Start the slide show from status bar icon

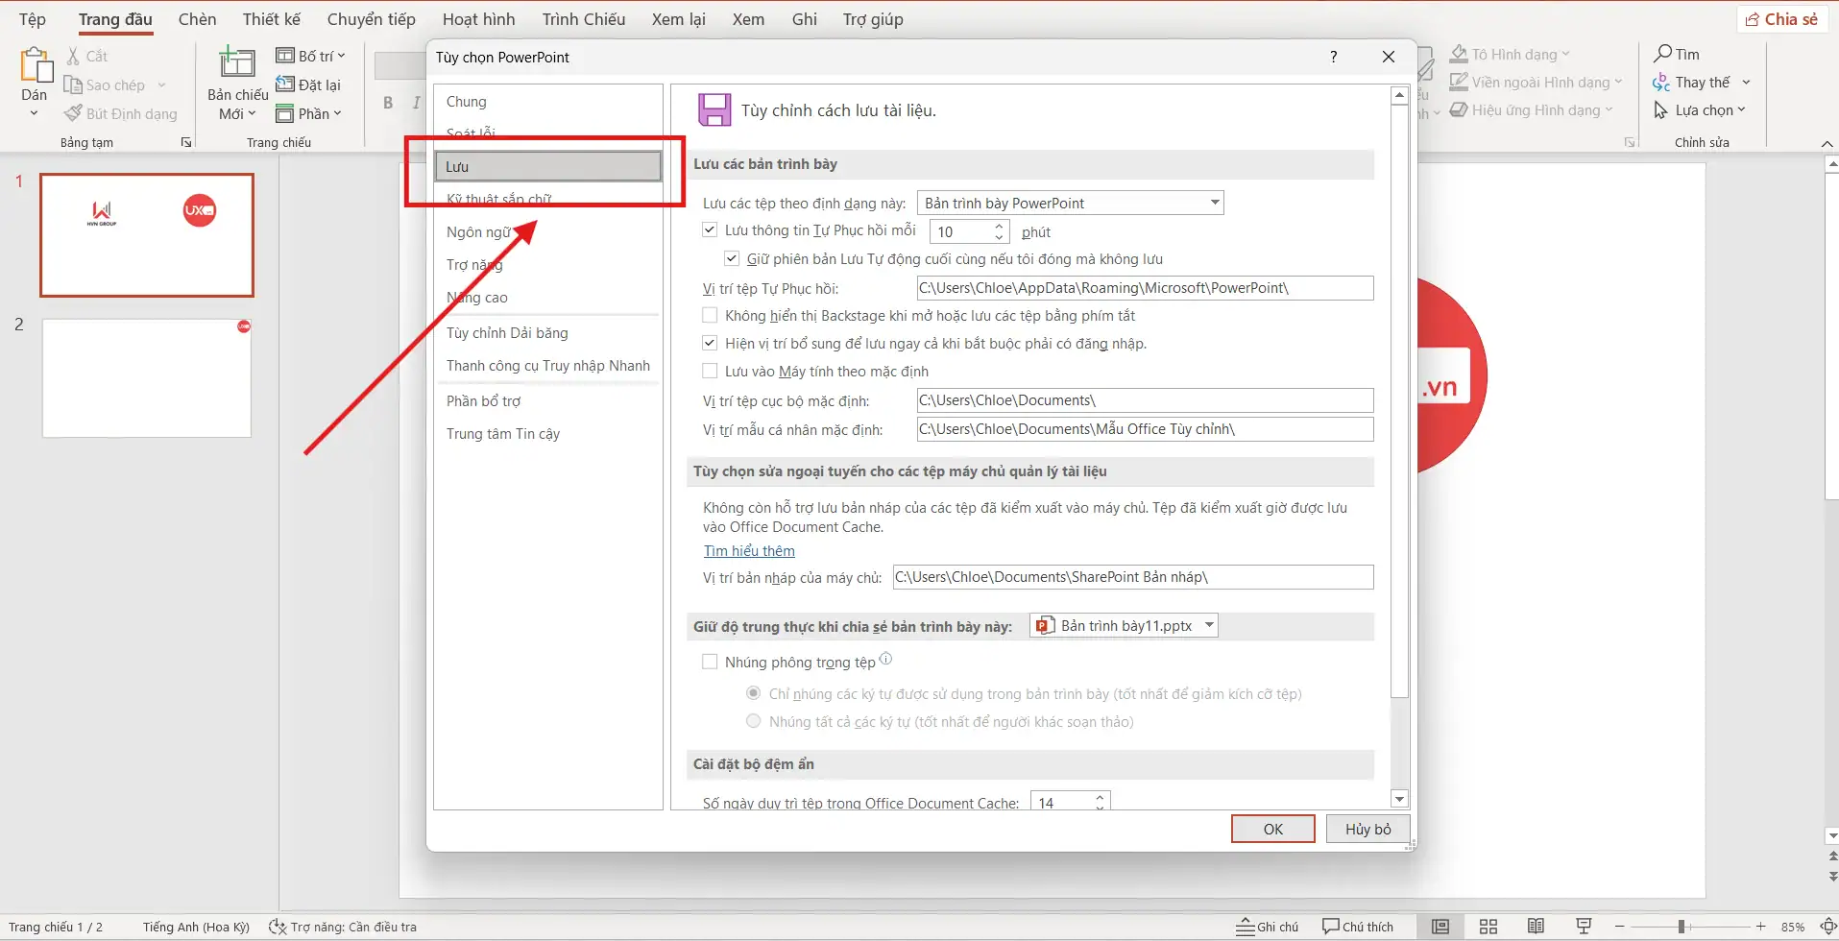click(x=1583, y=926)
